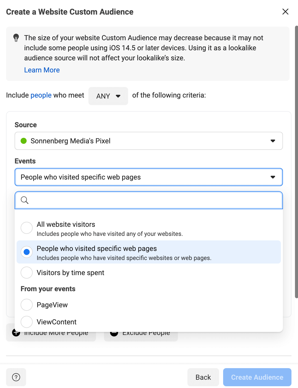This screenshot has height=388, width=298.
Task: Choose the ViewContent event radio button
Action: [27, 322]
